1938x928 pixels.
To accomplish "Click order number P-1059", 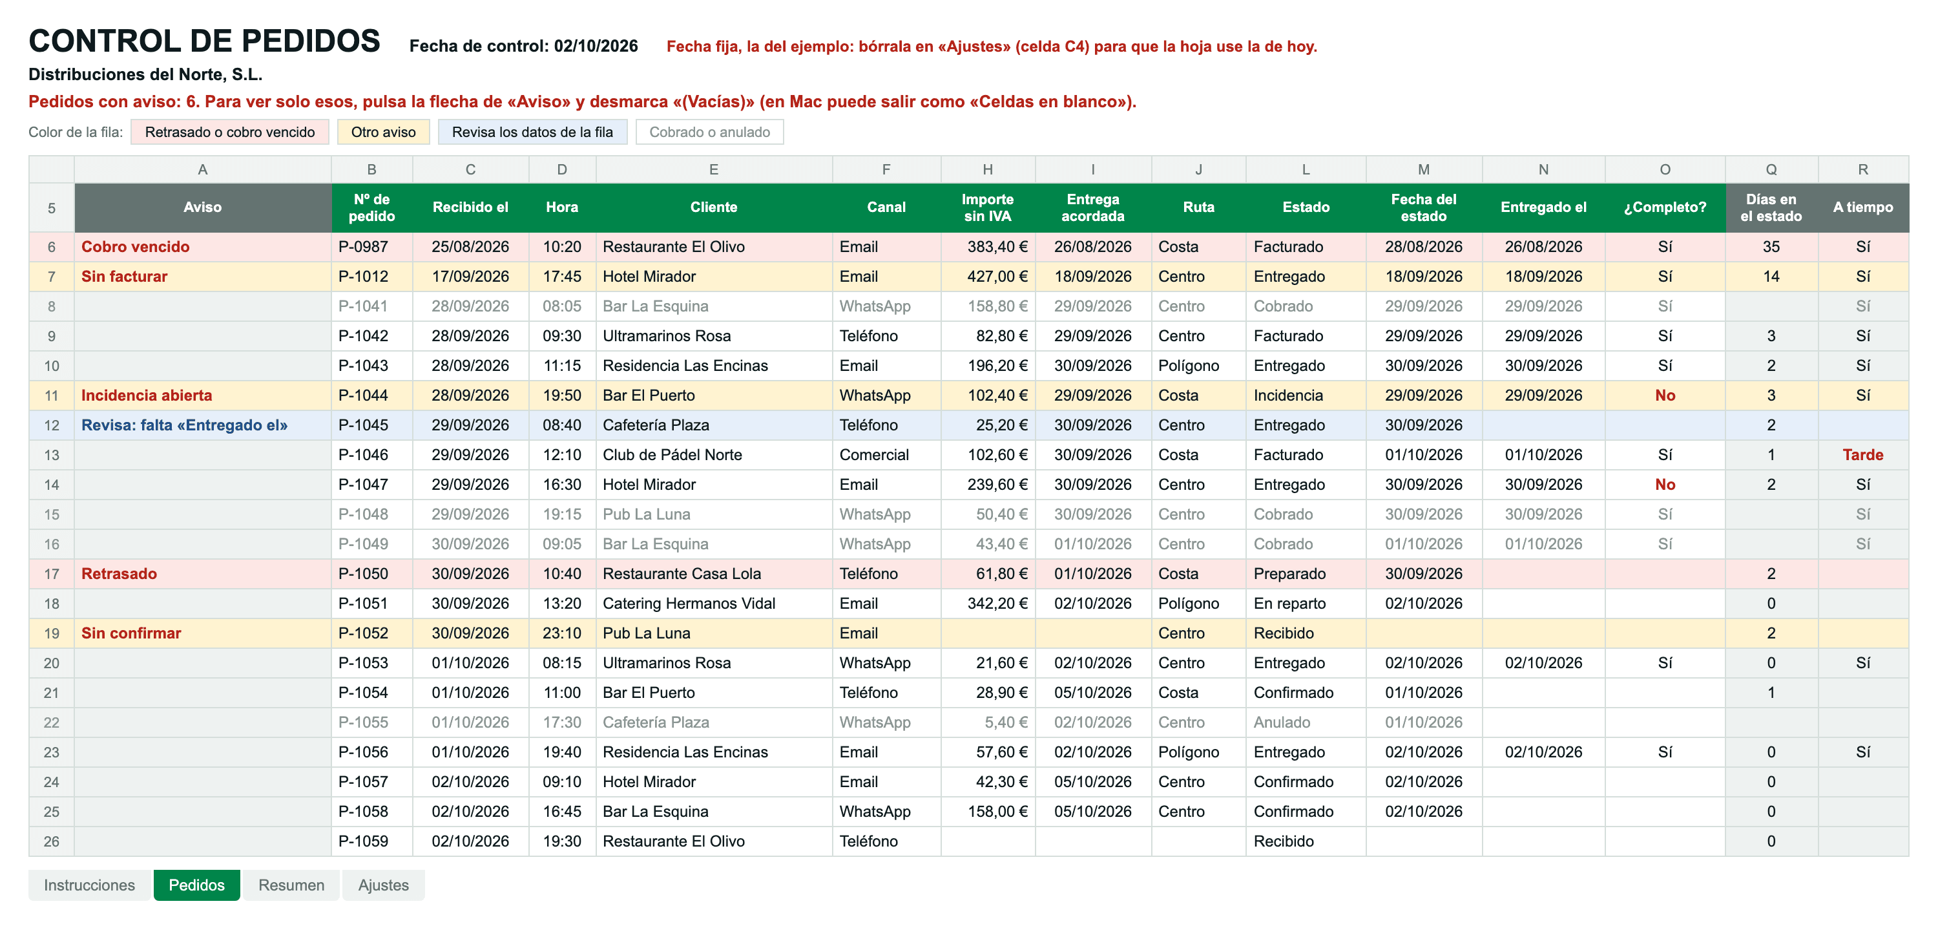I will coord(371,841).
